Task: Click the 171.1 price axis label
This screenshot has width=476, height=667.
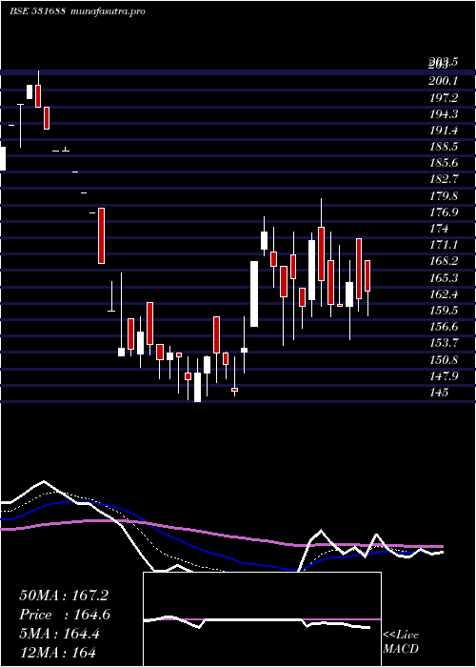Action: 444,245
